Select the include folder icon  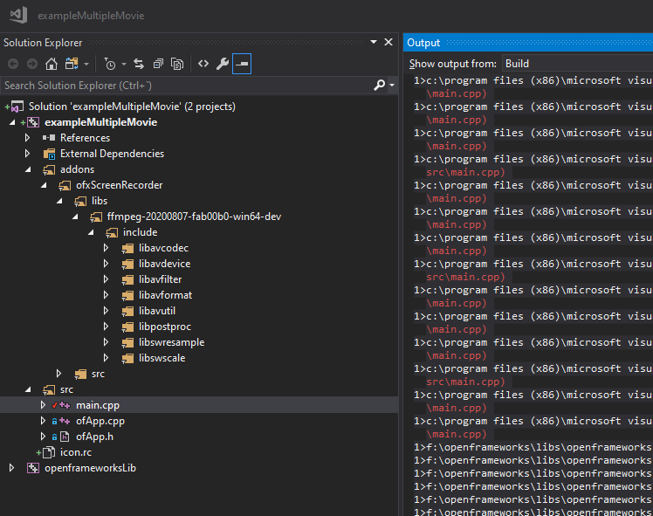coord(112,233)
